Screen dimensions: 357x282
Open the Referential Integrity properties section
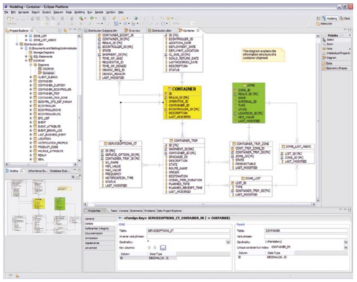tap(97, 228)
